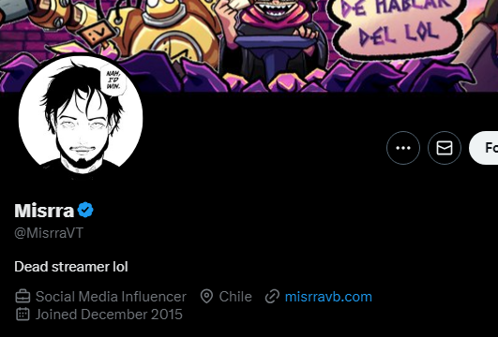
Task: Open the three-dots More options button
Action: tap(403, 148)
